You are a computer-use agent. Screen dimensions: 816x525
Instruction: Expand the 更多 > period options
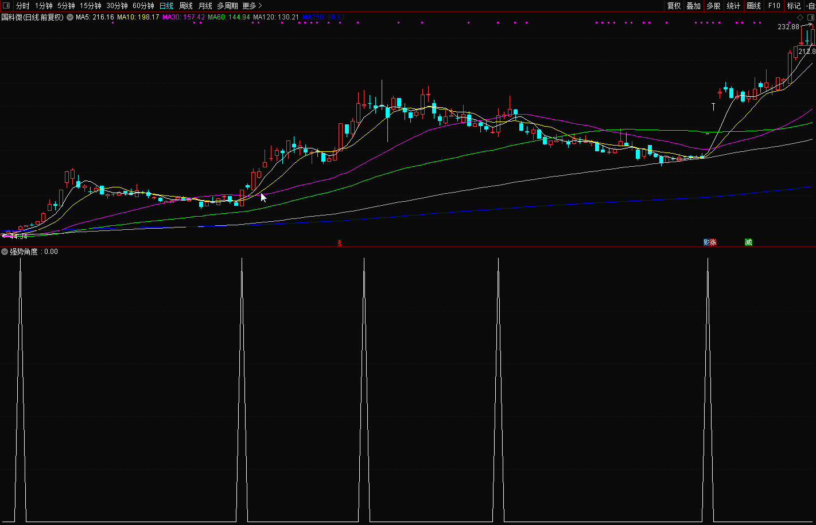coord(252,6)
